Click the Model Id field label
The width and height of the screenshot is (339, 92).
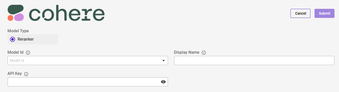[x=15, y=52]
